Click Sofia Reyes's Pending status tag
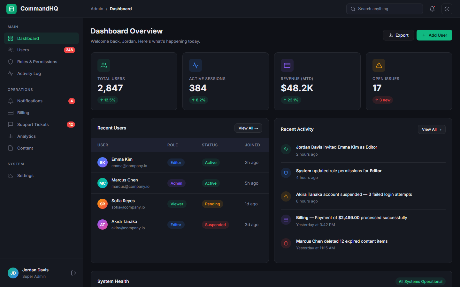This screenshot has width=460, height=287. 212,204
